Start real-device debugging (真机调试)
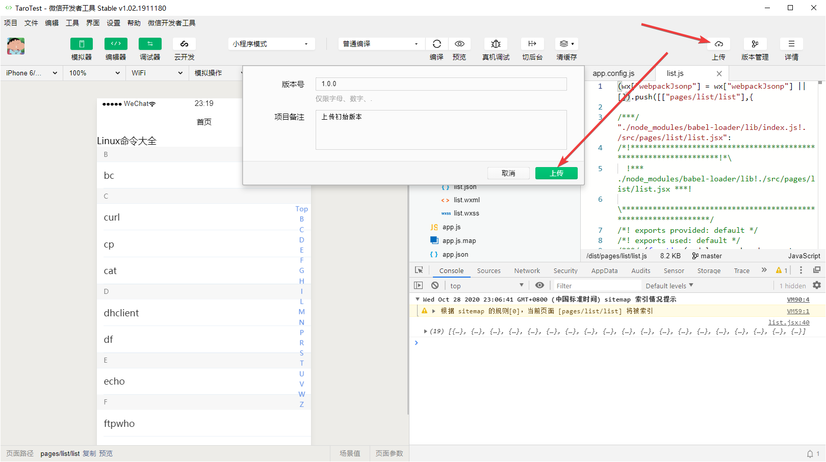 pyautogui.click(x=496, y=44)
